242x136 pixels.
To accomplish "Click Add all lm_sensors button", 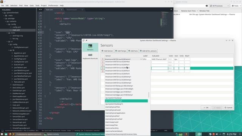I will (x=148, y=51).
